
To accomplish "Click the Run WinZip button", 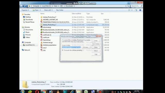I will pyautogui.click(x=96, y=44).
